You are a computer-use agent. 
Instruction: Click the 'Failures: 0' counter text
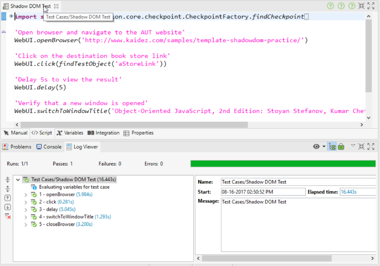(110, 164)
